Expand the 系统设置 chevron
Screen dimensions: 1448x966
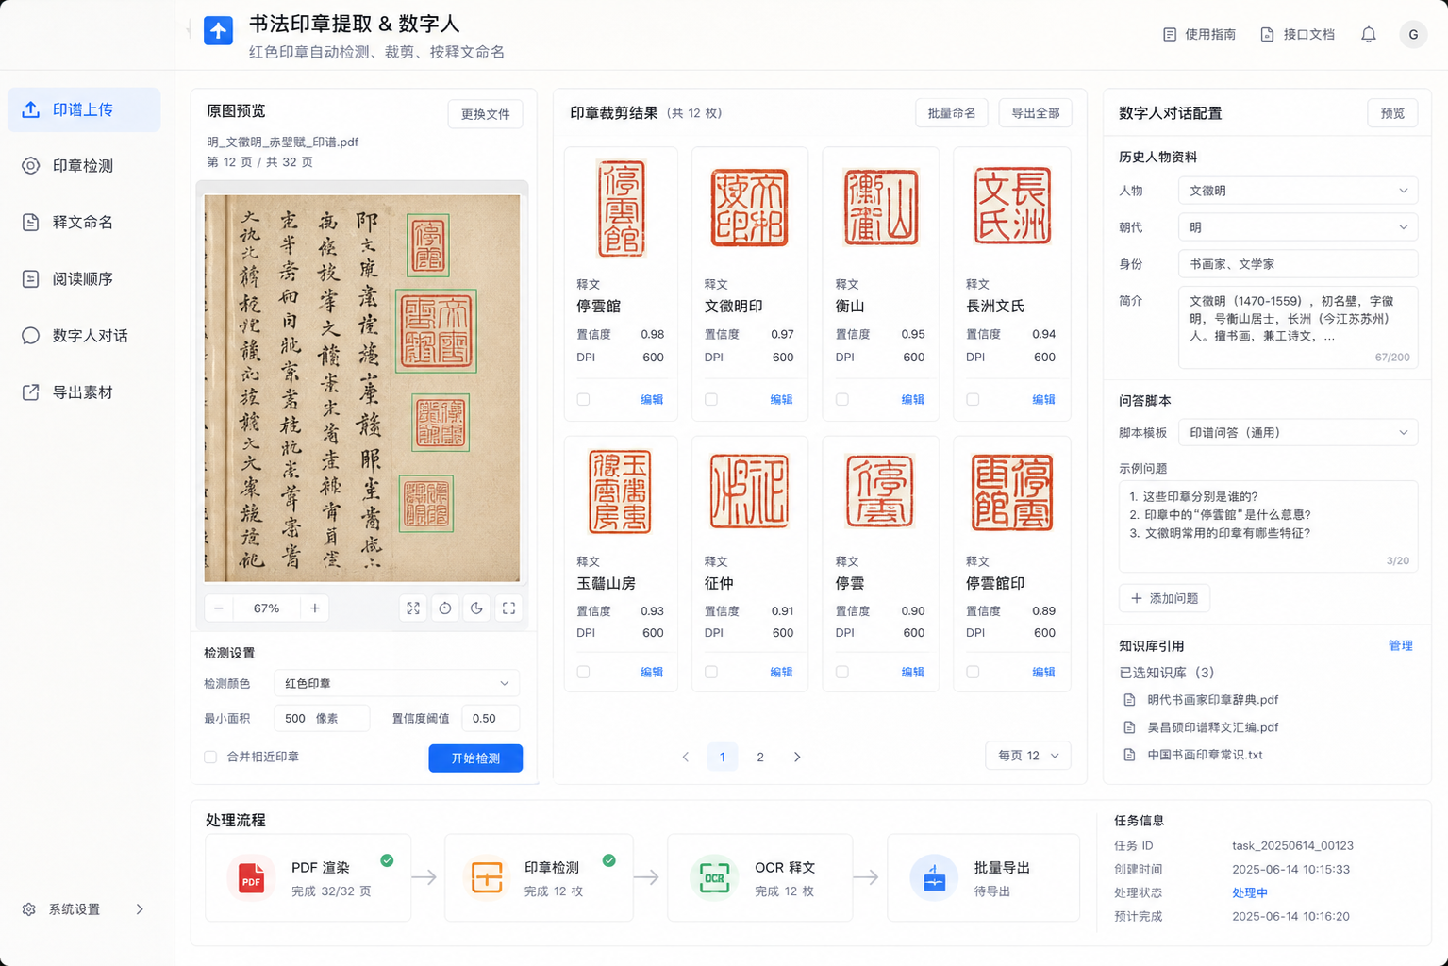140,909
